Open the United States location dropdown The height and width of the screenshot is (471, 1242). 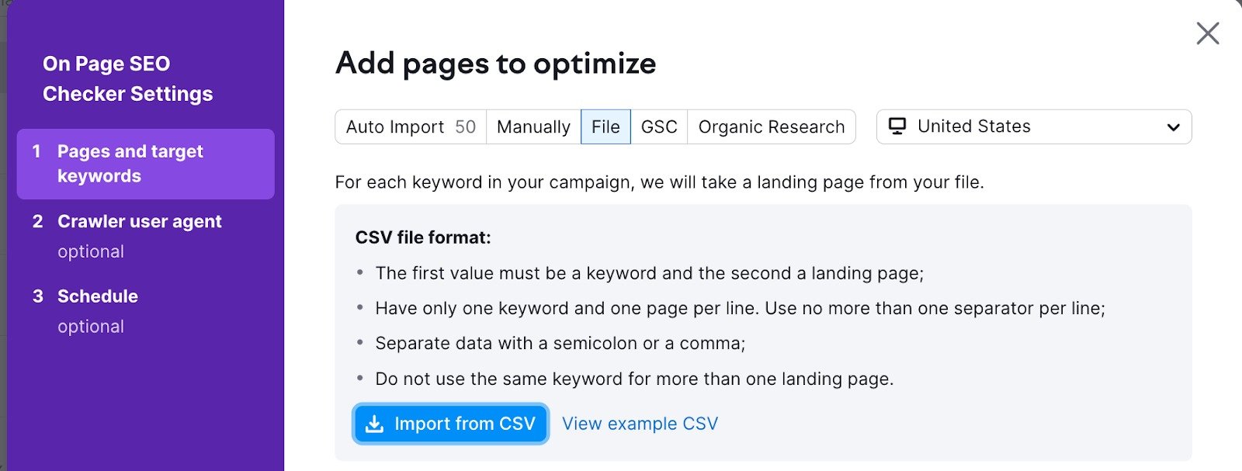1032,126
